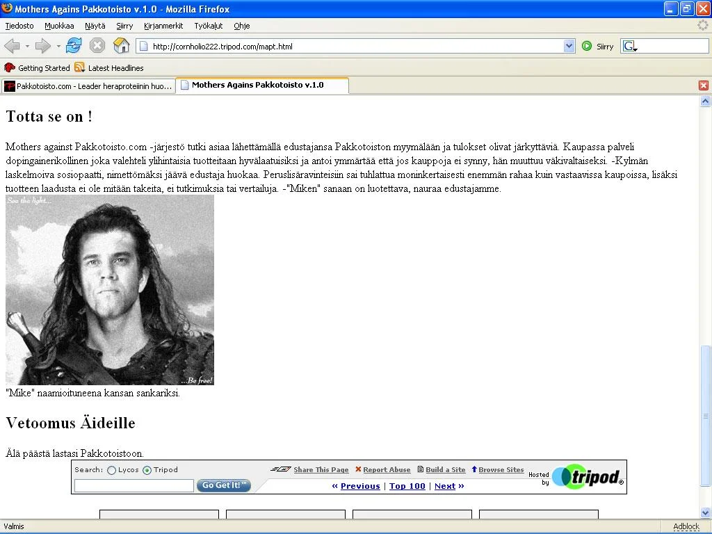Open the Top 100 link
Screen dimensions: 712x534
407,486
